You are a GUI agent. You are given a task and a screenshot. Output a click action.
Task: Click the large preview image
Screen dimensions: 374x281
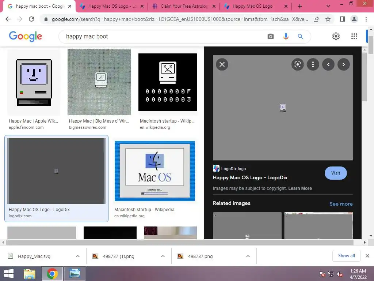pyautogui.click(x=283, y=108)
